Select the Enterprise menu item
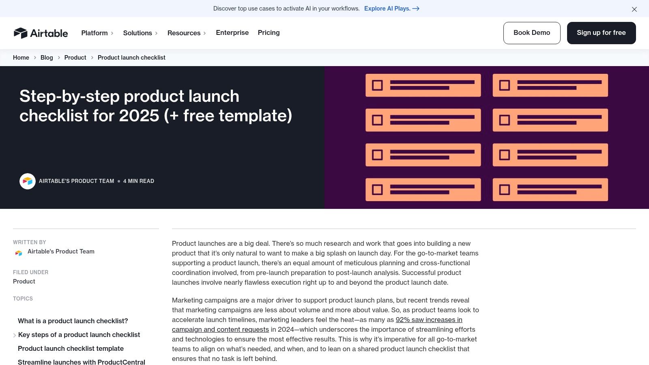Image resolution: width=649 pixels, height=365 pixels. click(232, 33)
